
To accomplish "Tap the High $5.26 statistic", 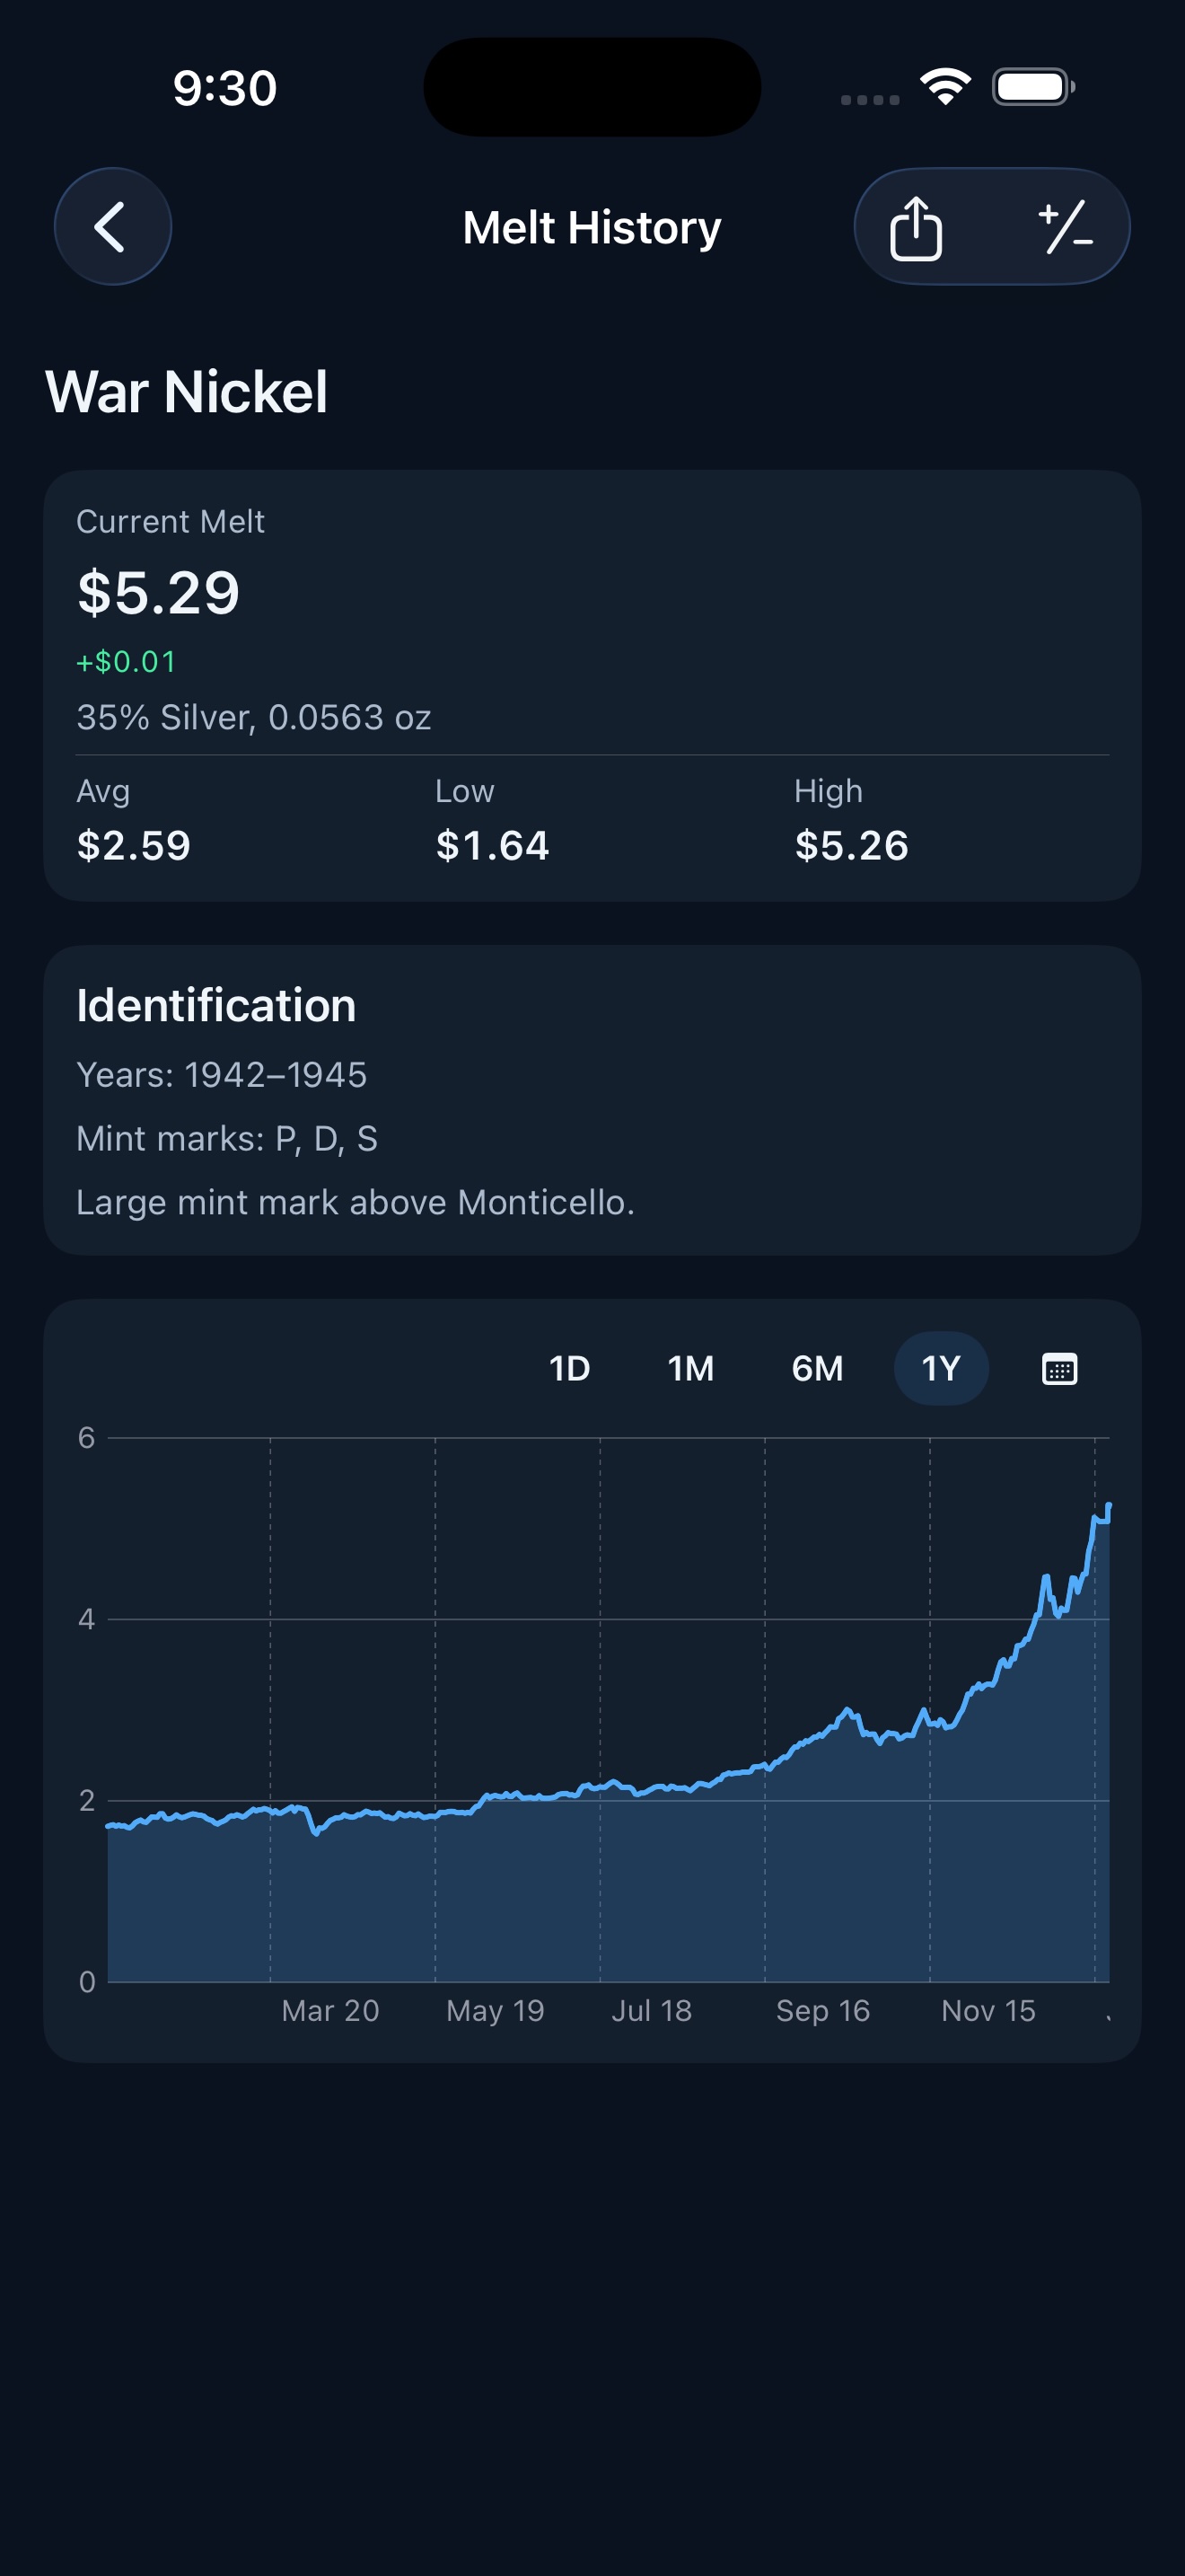I will [851, 845].
